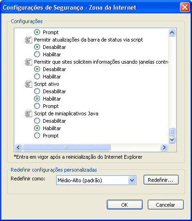Click the horizontal scrollbar thumb
The image size is (192, 221).
[66, 147]
